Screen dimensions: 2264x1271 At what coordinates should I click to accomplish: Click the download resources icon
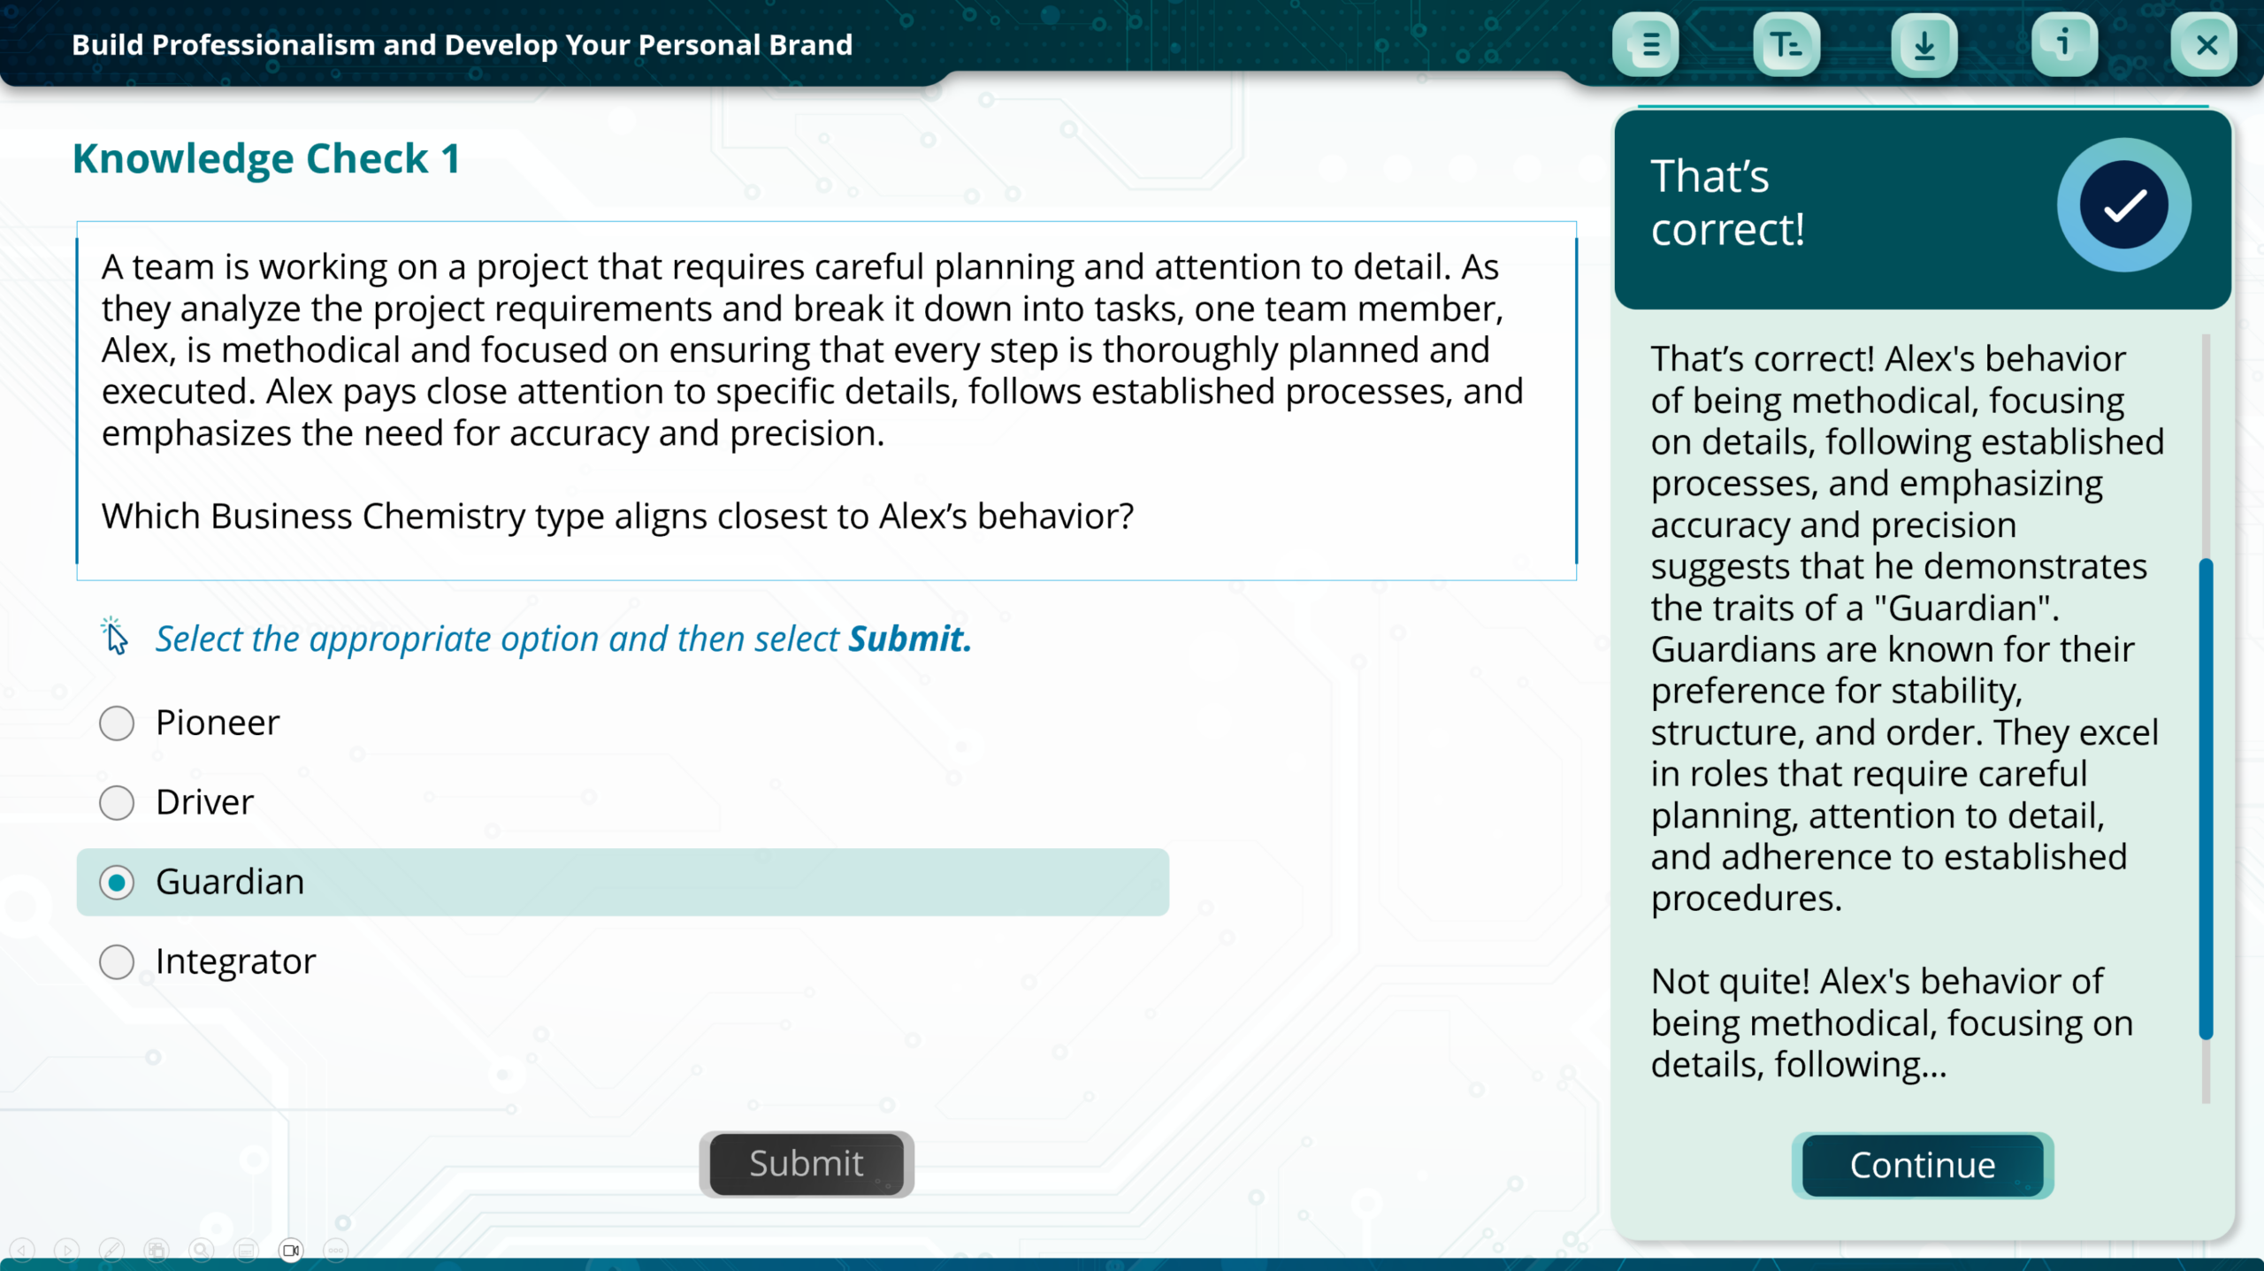(x=1924, y=45)
